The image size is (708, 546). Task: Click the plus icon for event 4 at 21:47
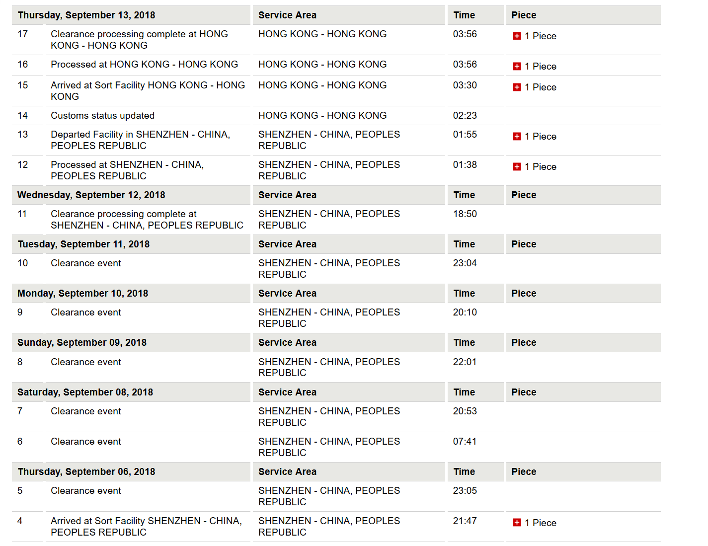point(517,523)
